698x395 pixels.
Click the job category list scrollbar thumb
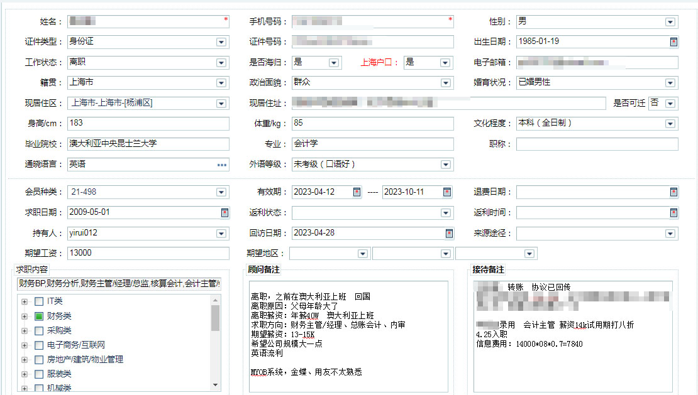pyautogui.click(x=216, y=318)
